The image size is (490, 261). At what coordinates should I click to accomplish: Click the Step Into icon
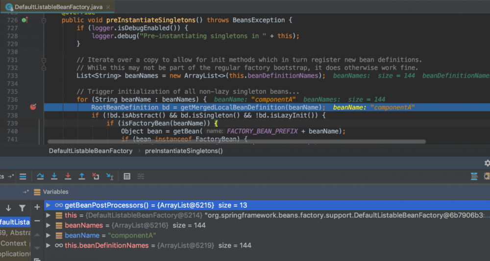point(54,176)
